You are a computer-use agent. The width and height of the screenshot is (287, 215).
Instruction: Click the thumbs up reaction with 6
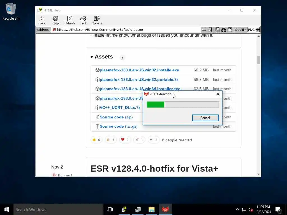[96, 140]
